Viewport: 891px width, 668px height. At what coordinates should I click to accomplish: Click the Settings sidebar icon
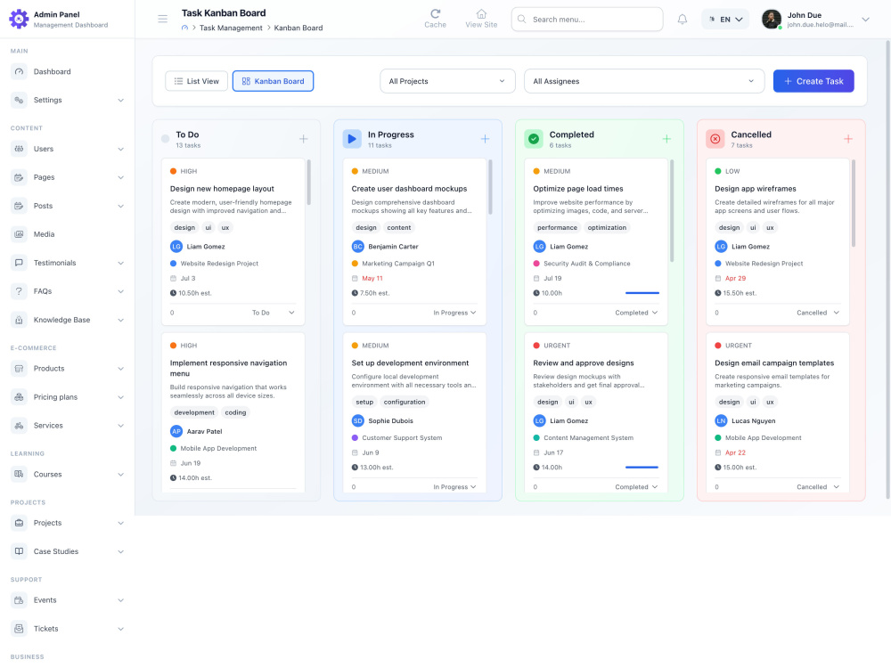(19, 100)
